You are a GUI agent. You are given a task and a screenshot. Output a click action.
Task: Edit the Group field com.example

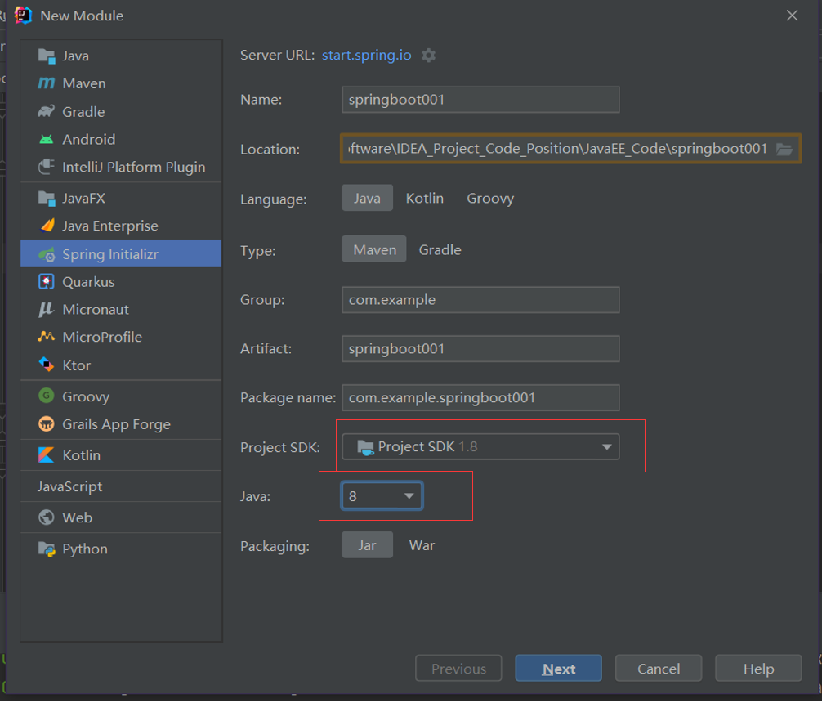click(x=480, y=299)
